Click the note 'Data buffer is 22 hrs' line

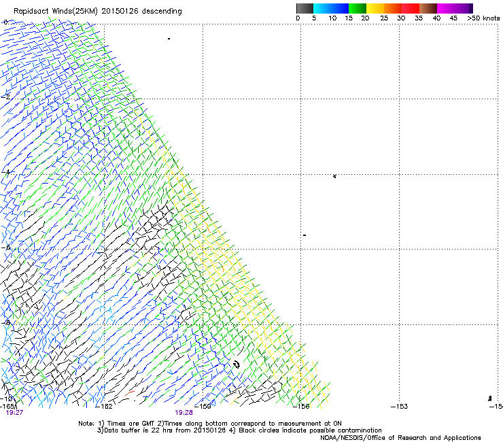click(239, 430)
